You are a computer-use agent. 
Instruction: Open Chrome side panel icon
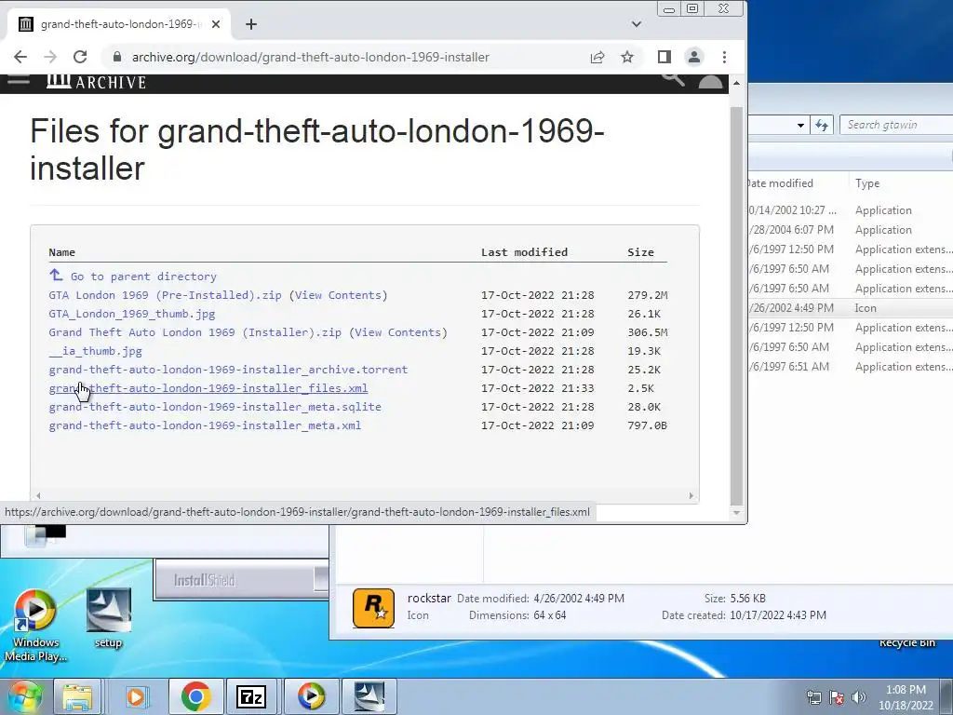[664, 57]
